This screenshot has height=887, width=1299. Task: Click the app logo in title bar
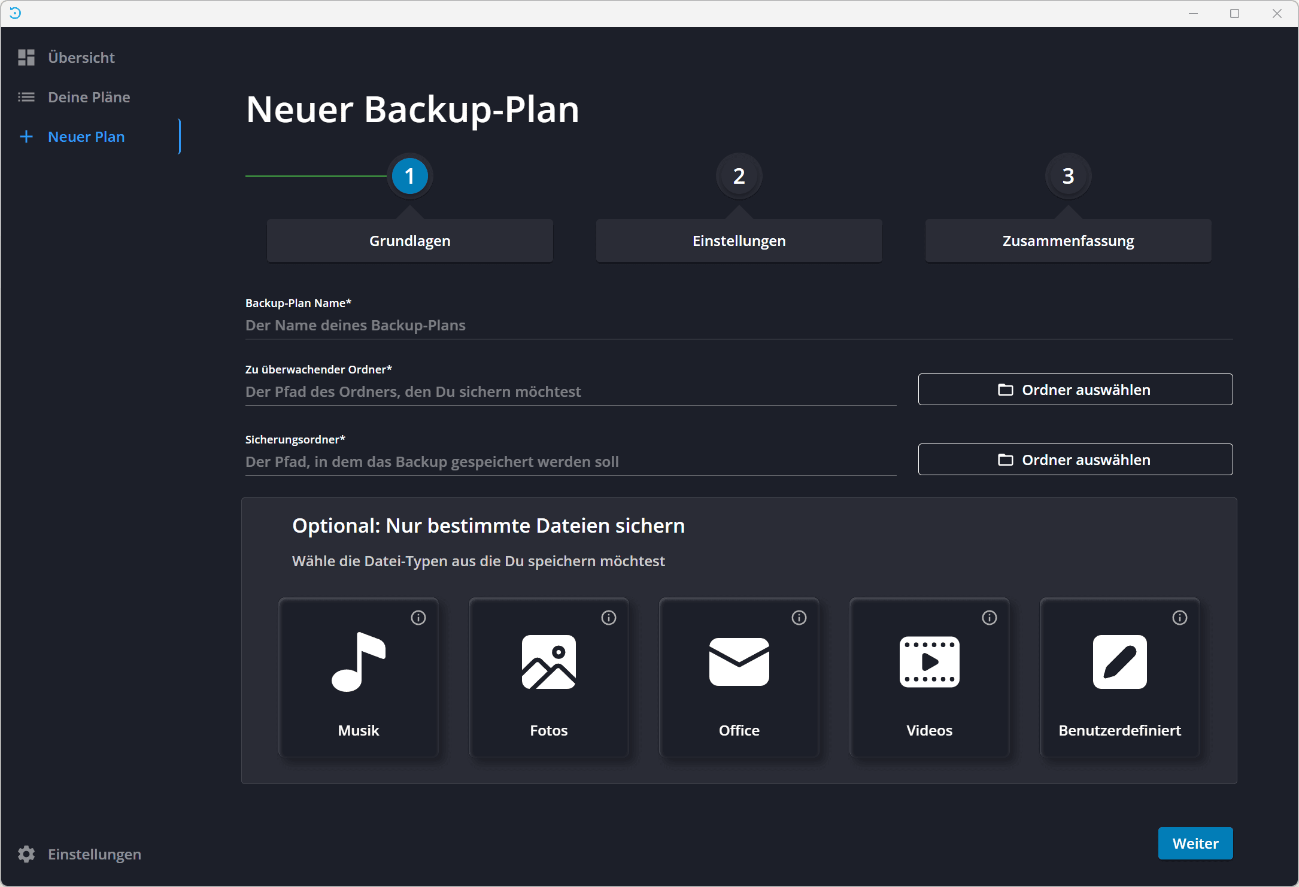(x=16, y=13)
